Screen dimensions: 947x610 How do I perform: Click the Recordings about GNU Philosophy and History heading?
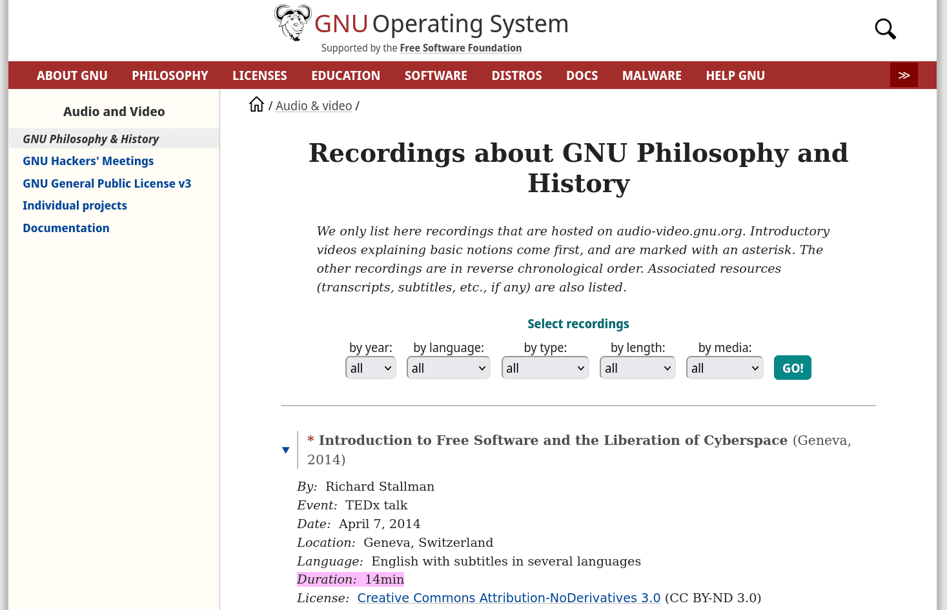[578, 168]
